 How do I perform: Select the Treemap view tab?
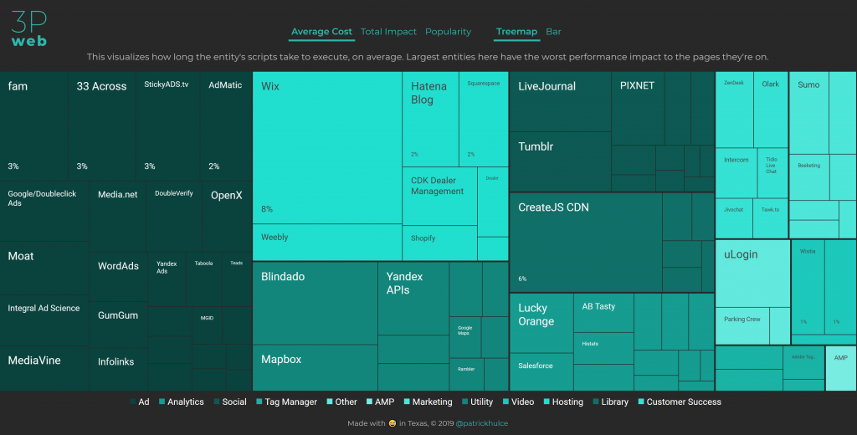click(x=516, y=32)
